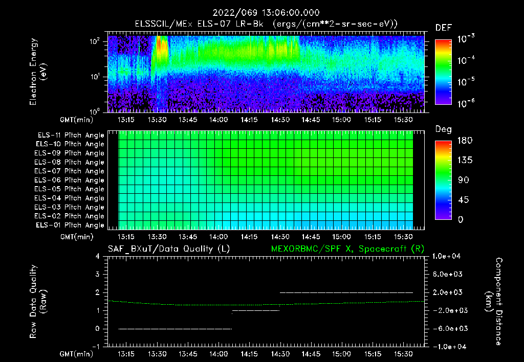Select the ELS-03 Pitch Angle row label
The height and width of the screenshot is (362, 524).
[x=70, y=207]
